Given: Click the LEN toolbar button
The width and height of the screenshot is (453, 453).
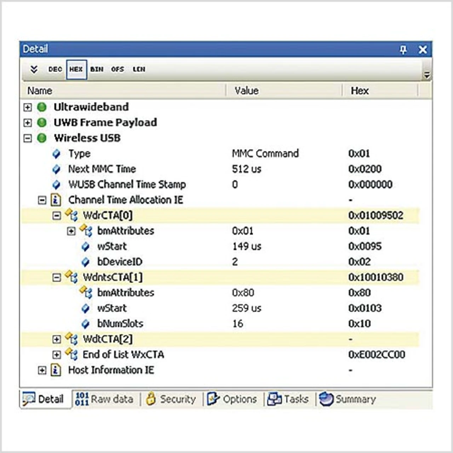Looking at the screenshot, I should [x=139, y=69].
